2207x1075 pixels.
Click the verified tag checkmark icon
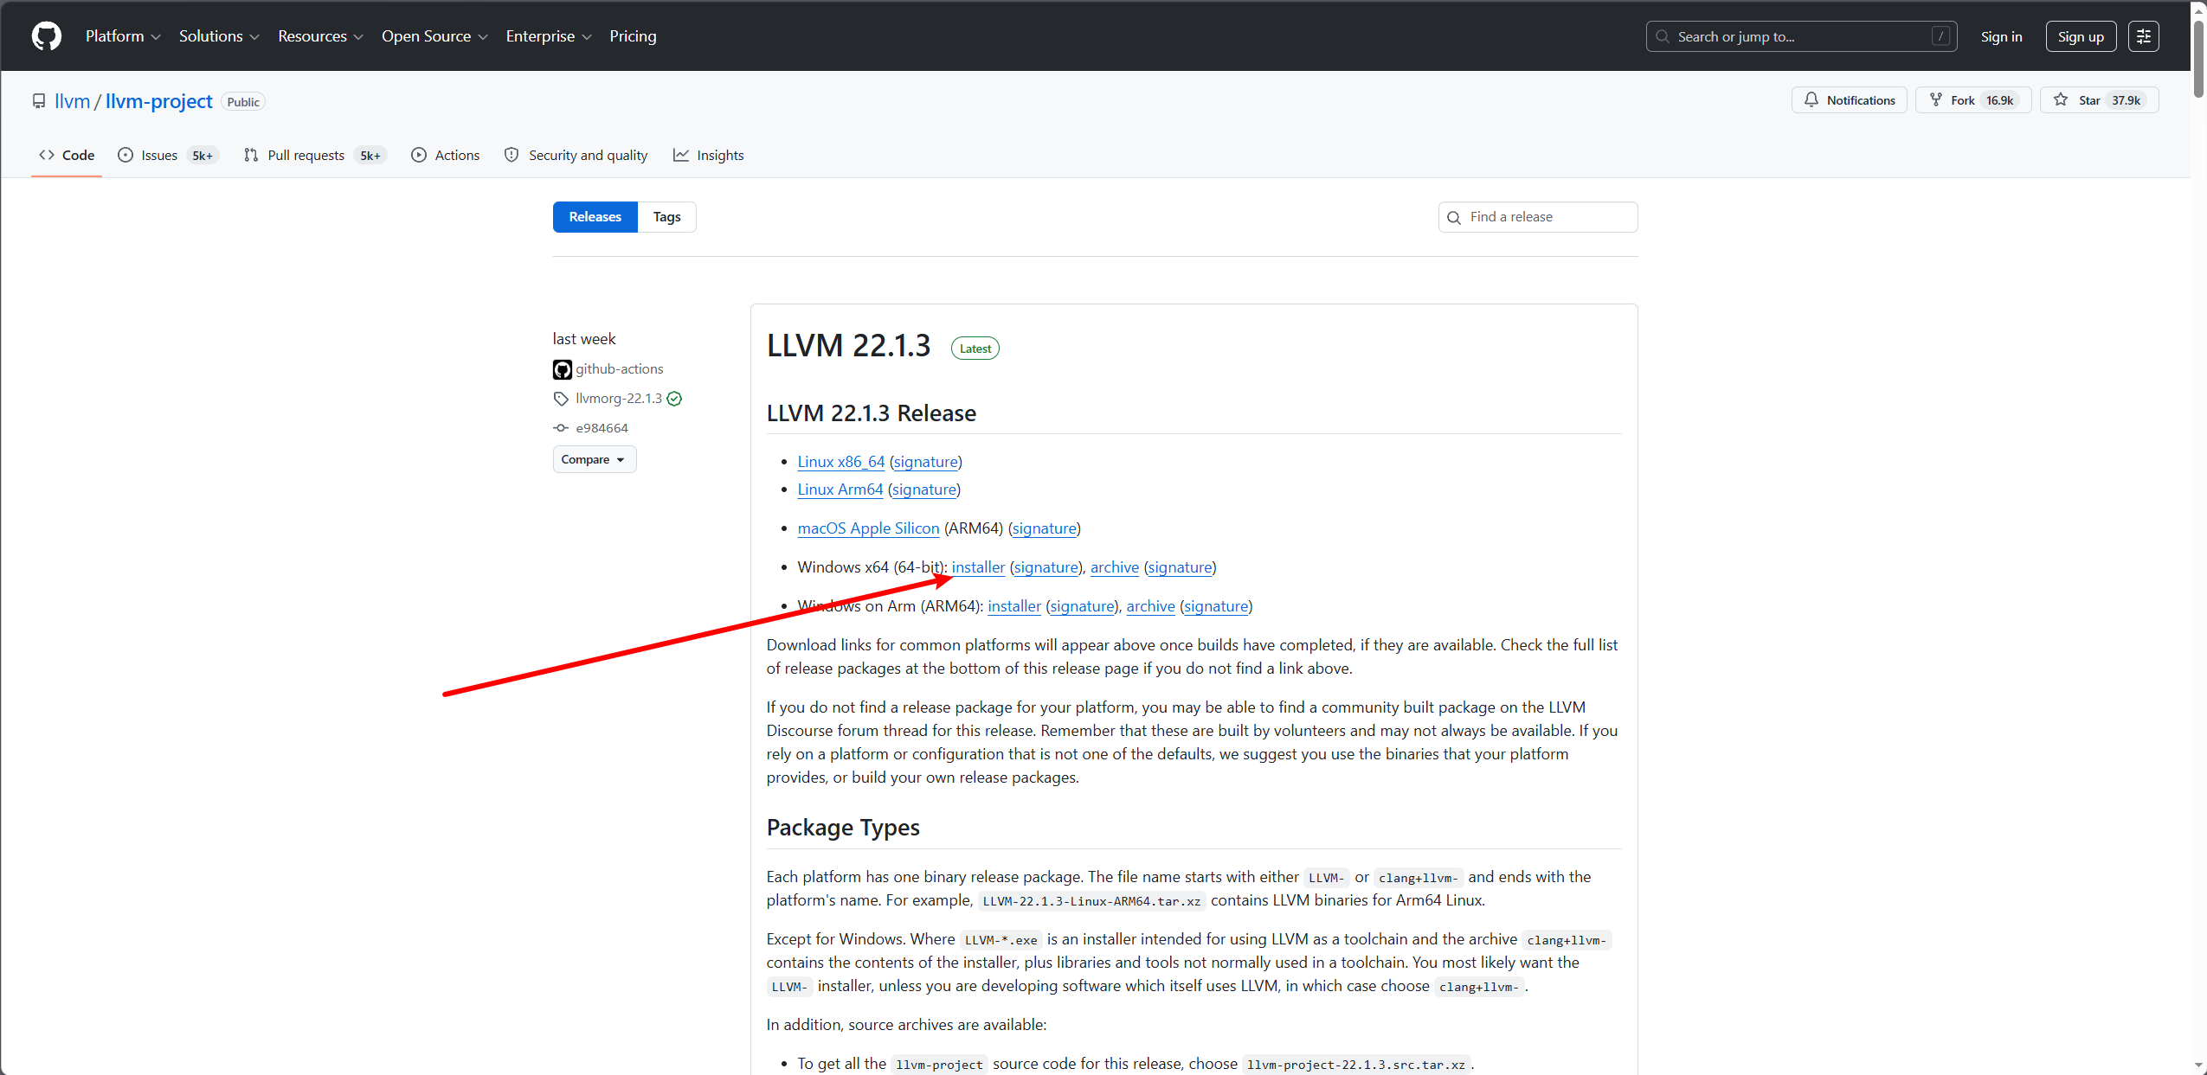675,399
